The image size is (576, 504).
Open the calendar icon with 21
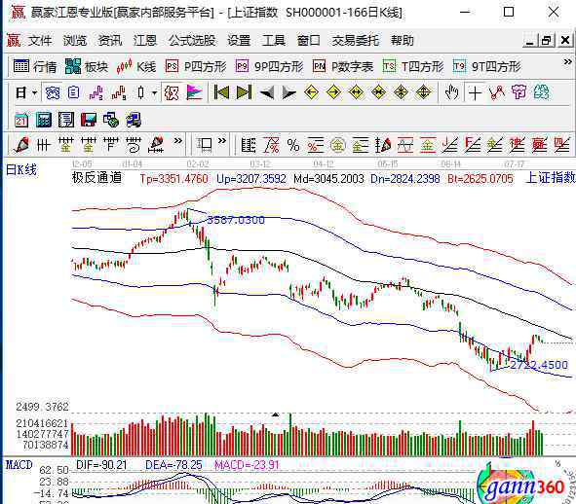20,120
